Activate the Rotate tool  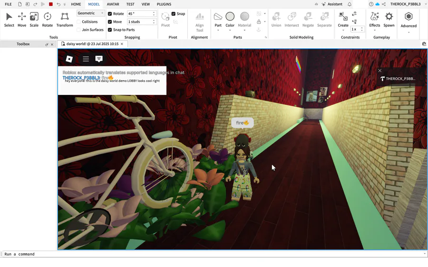pyautogui.click(x=47, y=19)
